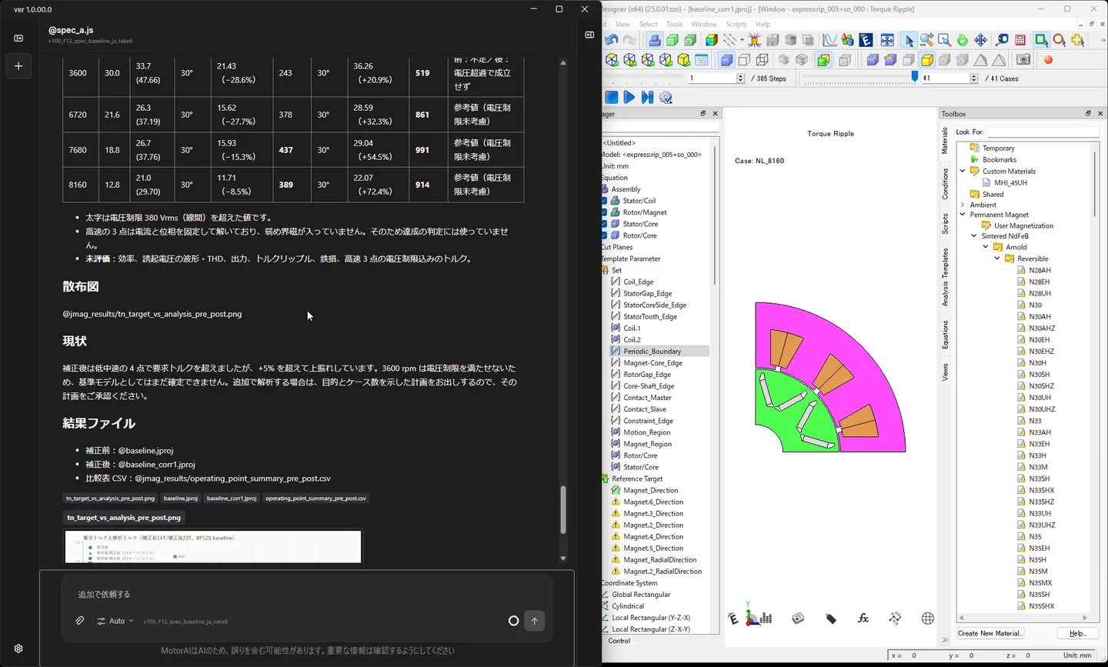1108x667 pixels.
Task: Click Create New Material button
Action: (x=990, y=633)
